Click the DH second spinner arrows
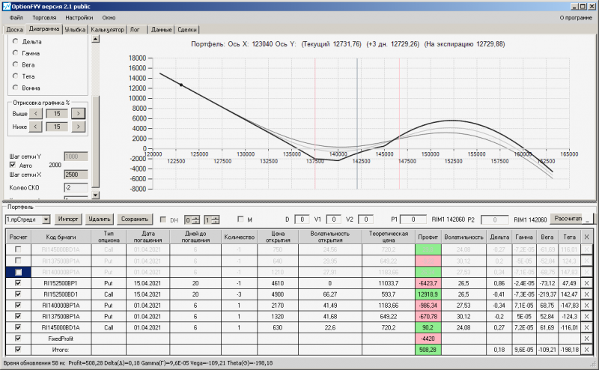The image size is (599, 370). pyautogui.click(x=216, y=219)
